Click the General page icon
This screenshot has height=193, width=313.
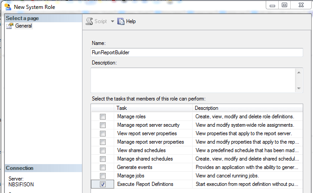pyautogui.click(x=9, y=26)
